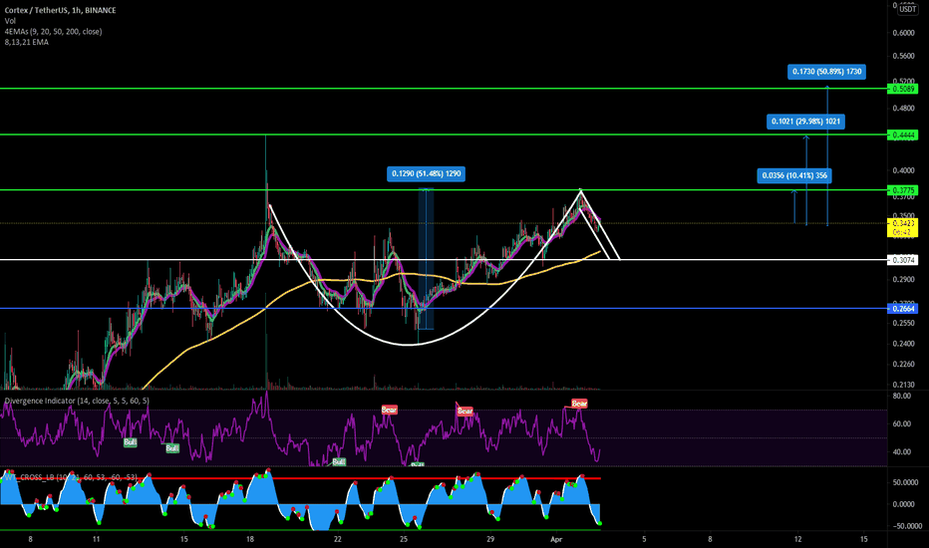The image size is (929, 548).
Task: Click the 25 date on the time axis
Action: [404, 539]
